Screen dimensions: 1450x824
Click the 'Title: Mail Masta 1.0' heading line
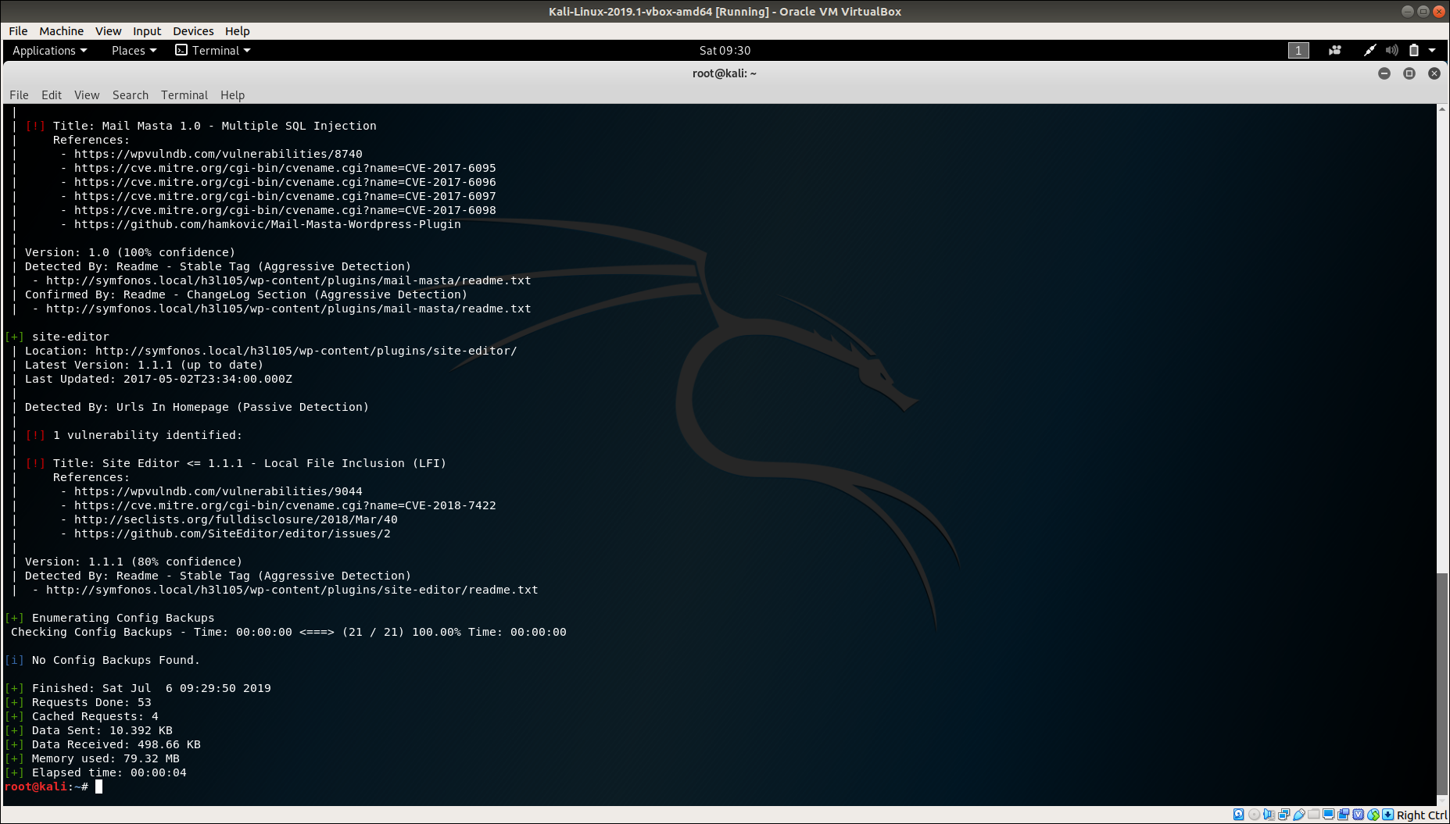tap(214, 126)
